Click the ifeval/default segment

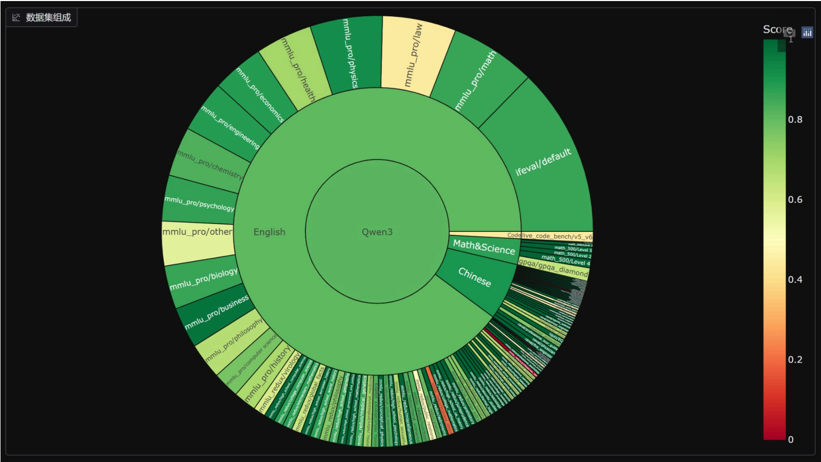(x=543, y=162)
